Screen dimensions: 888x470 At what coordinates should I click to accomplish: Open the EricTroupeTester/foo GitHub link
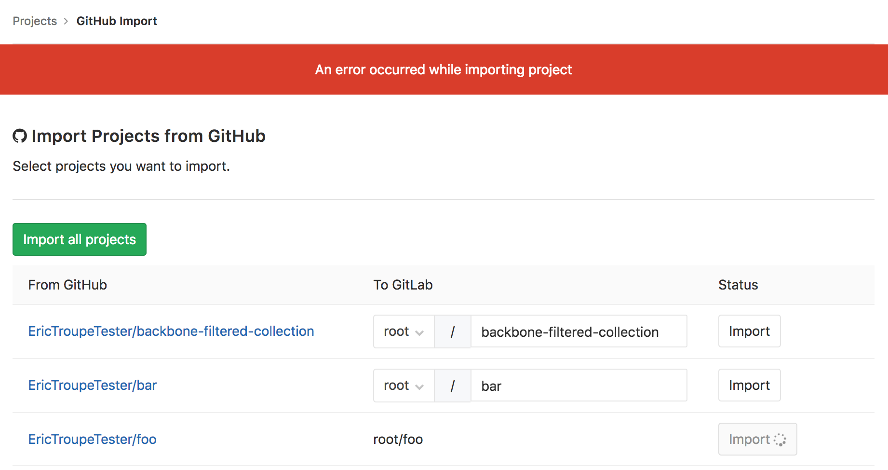(93, 440)
